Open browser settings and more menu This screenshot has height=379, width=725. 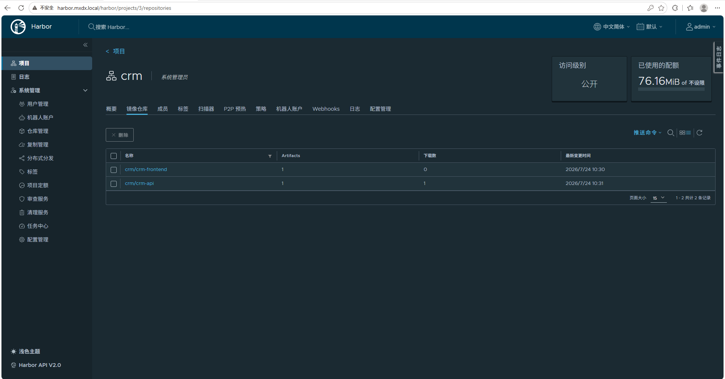tap(717, 8)
